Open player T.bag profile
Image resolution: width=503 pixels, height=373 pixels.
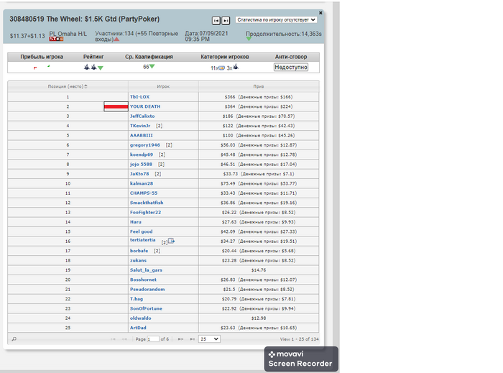coord(137,299)
